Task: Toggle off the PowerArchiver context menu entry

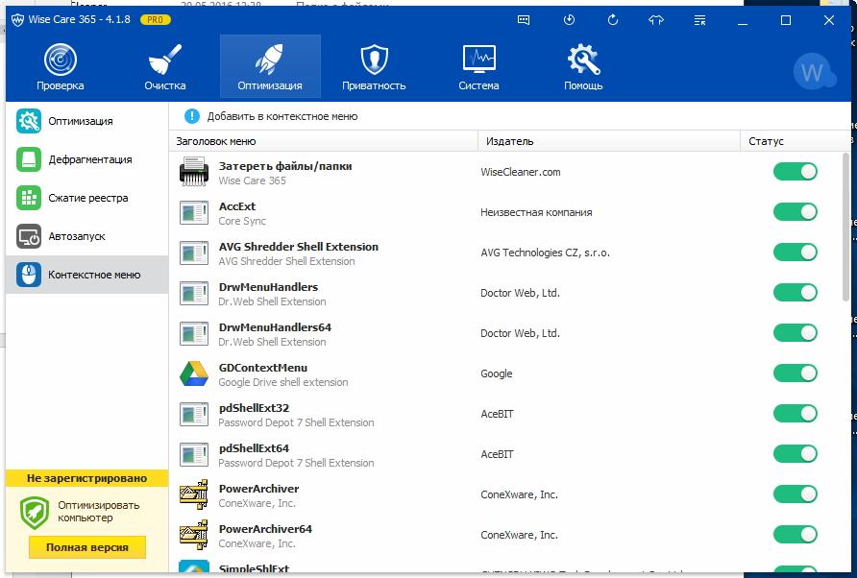Action: [795, 494]
